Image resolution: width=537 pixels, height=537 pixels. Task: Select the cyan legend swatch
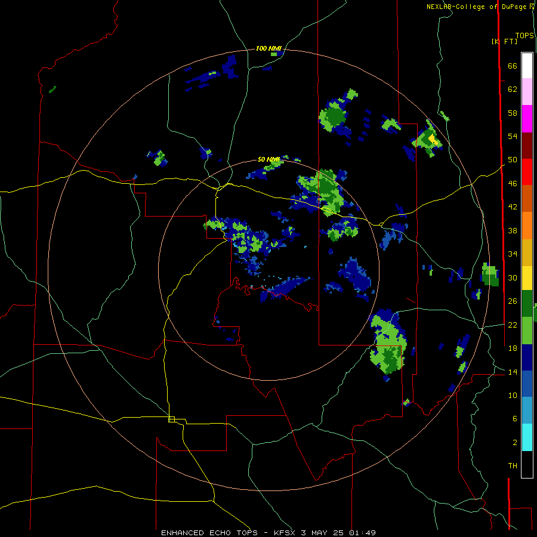coord(527,437)
